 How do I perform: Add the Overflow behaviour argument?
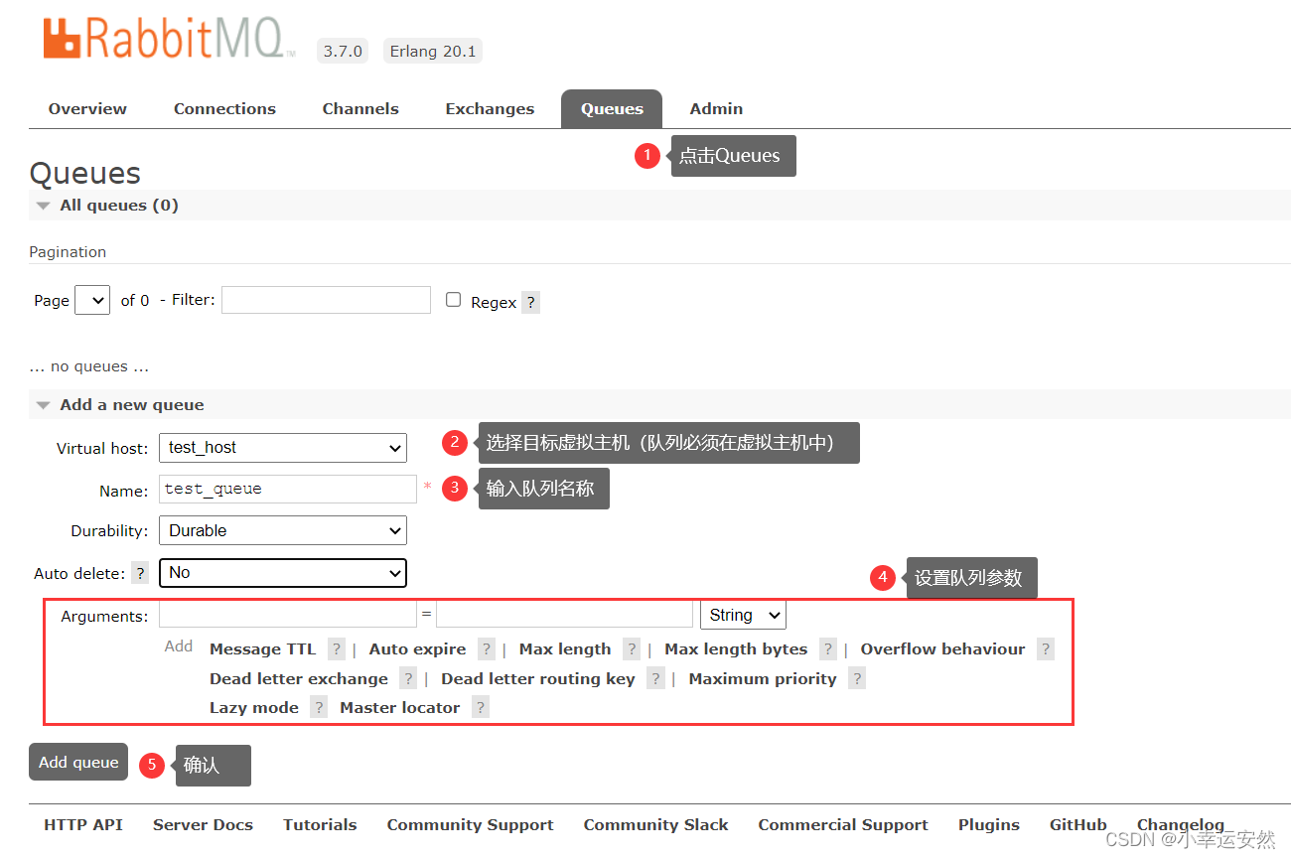coord(942,649)
